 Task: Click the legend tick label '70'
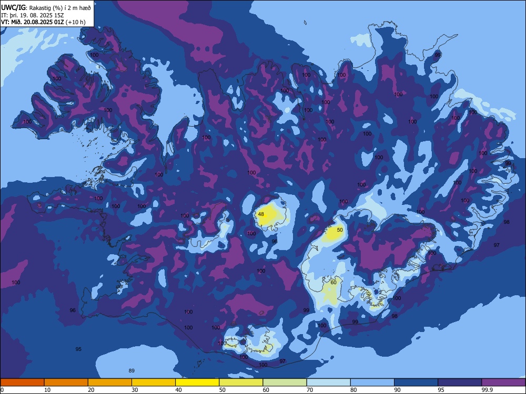pos(310,390)
